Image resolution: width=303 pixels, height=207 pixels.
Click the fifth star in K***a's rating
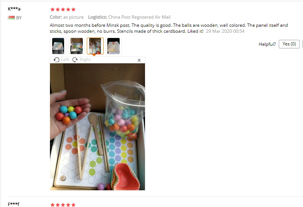click(73, 9)
